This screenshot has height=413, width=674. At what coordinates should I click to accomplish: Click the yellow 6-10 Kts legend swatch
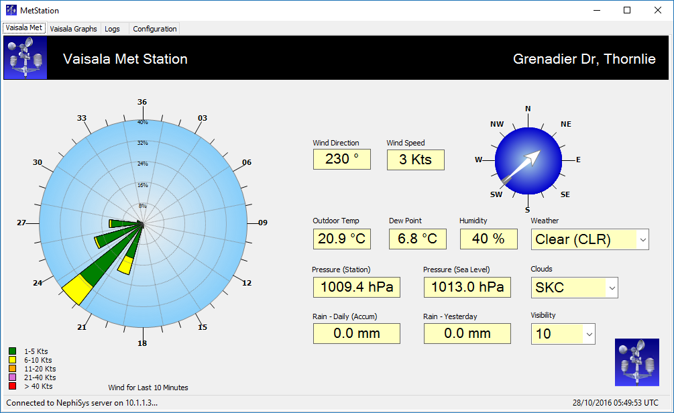[x=13, y=360]
